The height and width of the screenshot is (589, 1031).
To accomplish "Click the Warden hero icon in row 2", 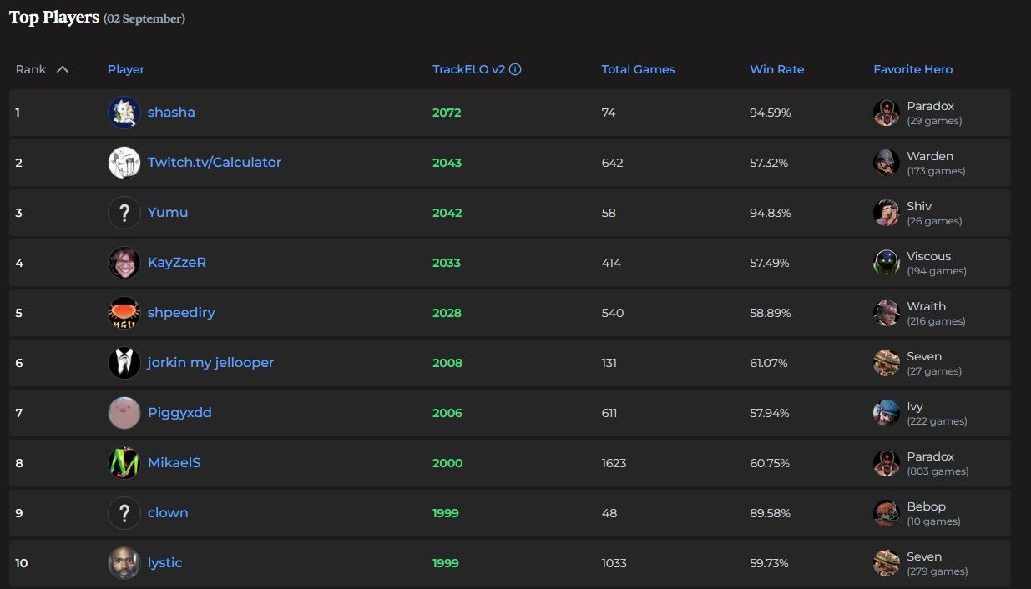I will pos(886,162).
